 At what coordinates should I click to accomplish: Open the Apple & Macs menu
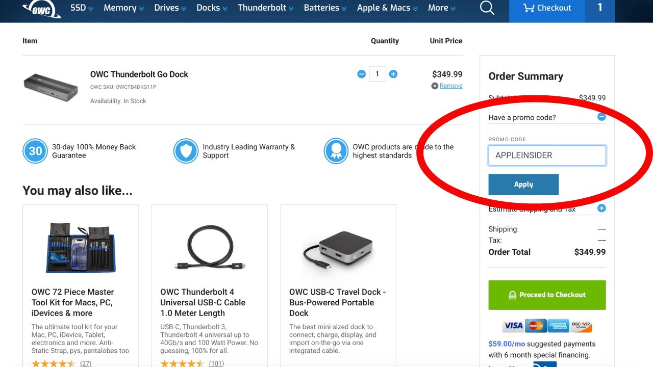point(387,8)
